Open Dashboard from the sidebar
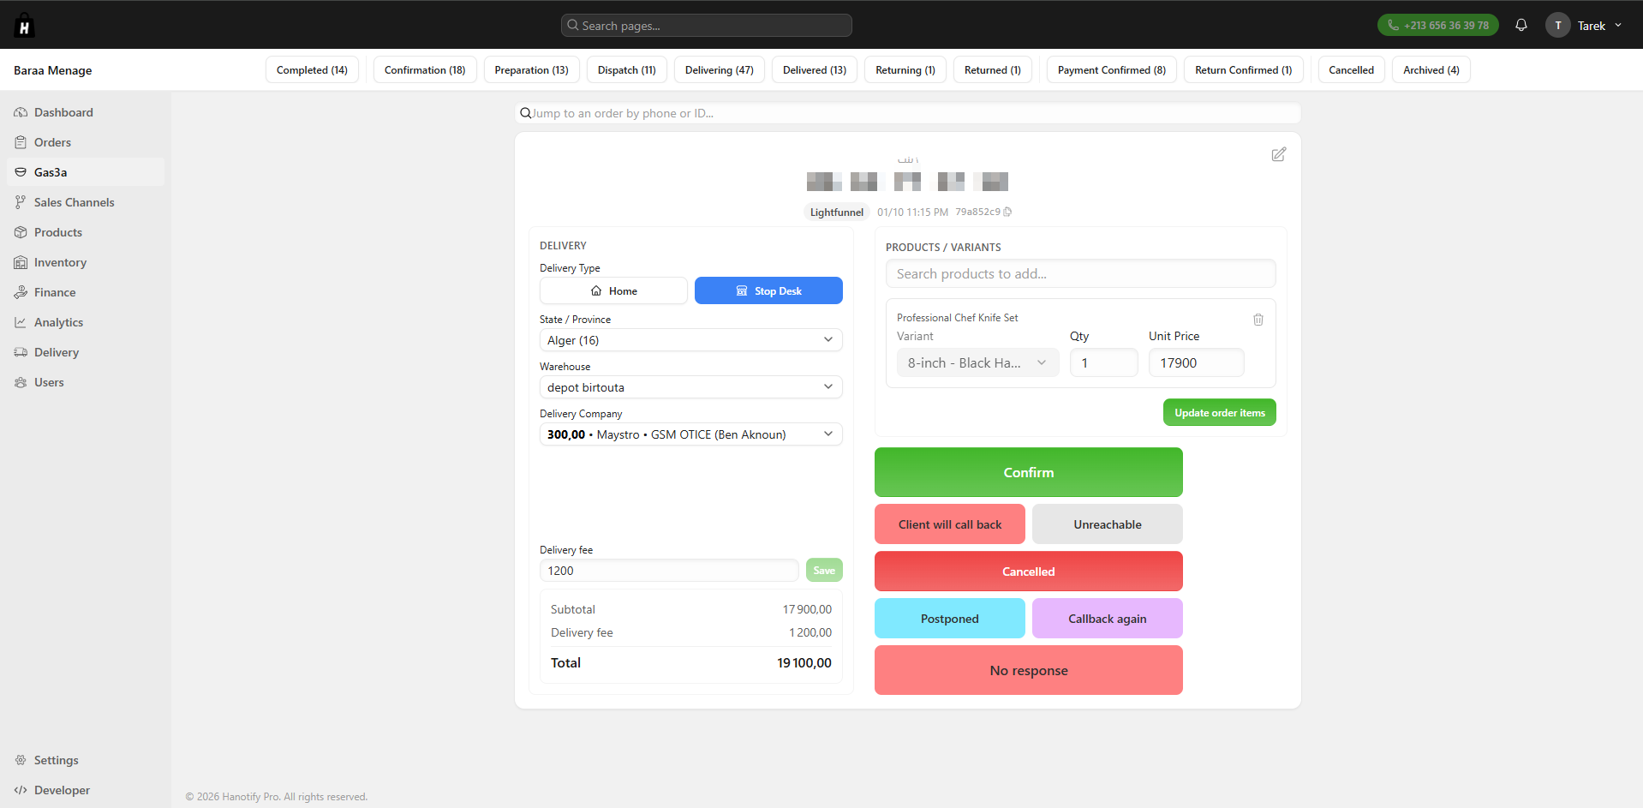 pos(86,112)
